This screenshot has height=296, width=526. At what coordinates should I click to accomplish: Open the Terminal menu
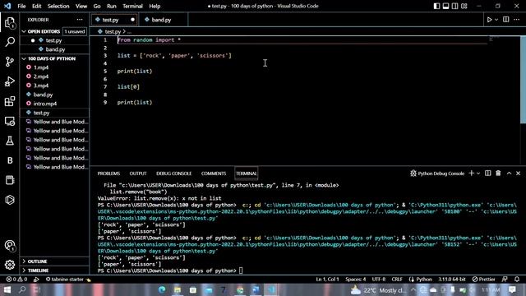(132, 6)
